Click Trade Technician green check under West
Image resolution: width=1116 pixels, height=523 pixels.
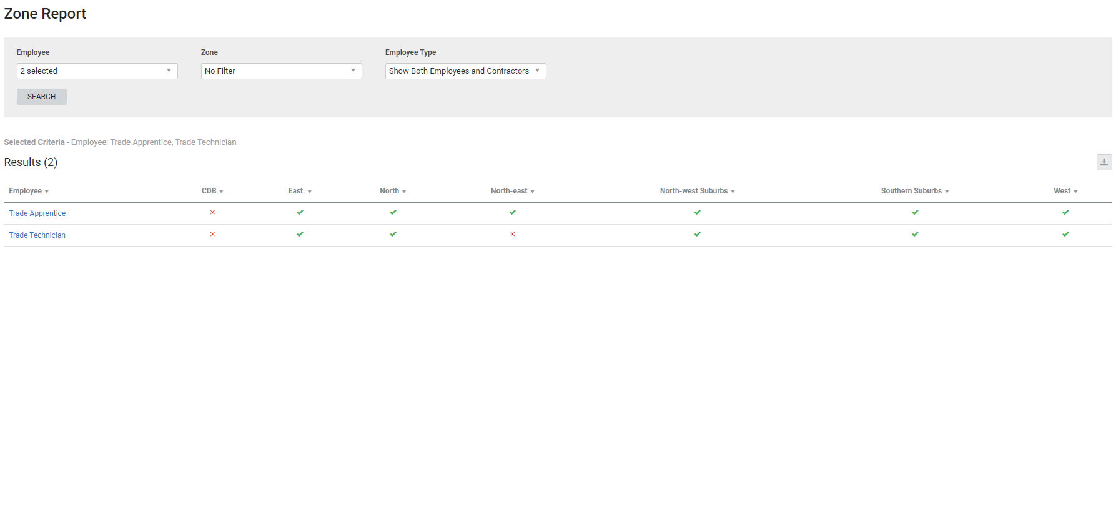point(1065,235)
